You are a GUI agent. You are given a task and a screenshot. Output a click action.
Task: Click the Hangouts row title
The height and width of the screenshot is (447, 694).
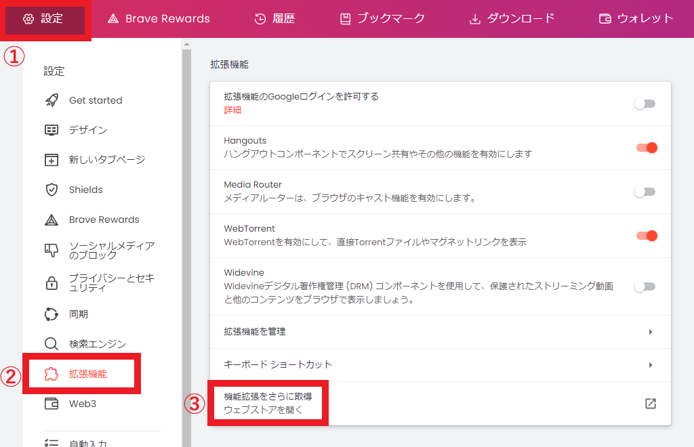(x=245, y=141)
